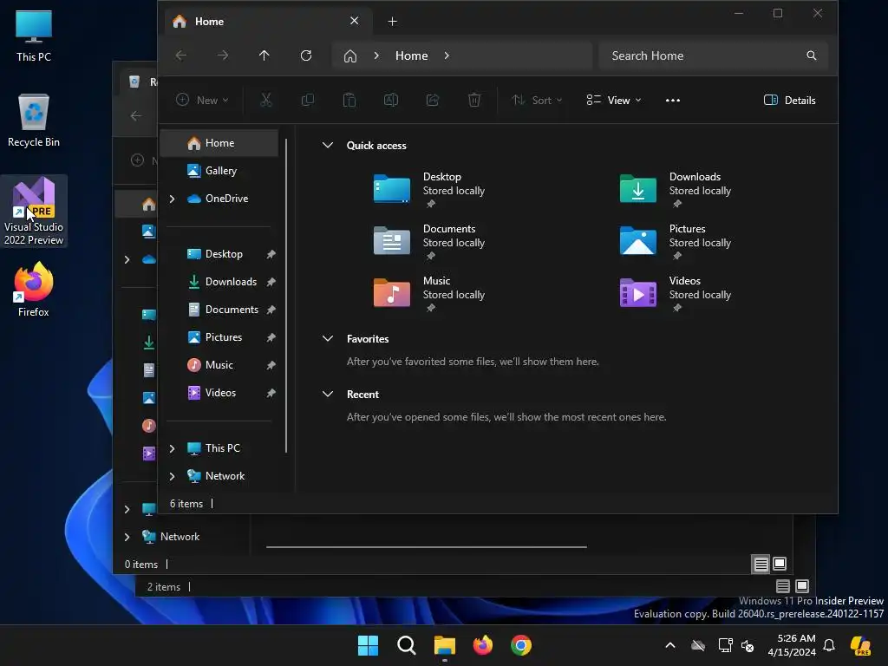Click the pin next to Music in sidebar

point(271,365)
